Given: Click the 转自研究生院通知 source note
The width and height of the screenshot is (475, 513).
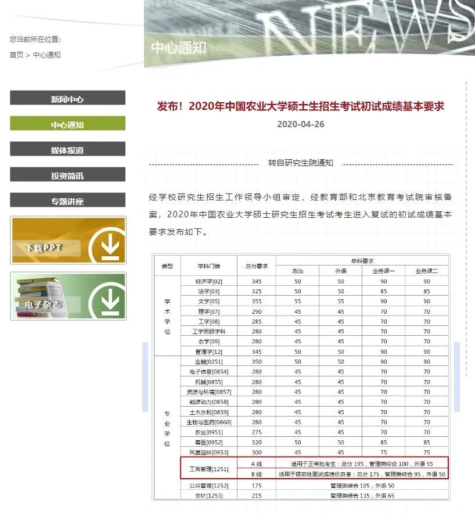Looking at the screenshot, I should 300,163.
